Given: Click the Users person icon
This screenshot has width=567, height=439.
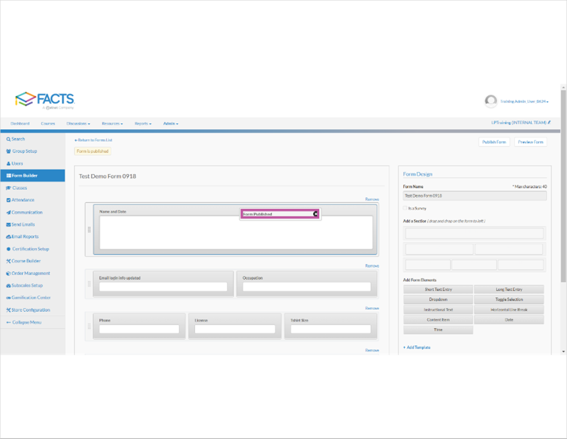Looking at the screenshot, I should click(9, 164).
